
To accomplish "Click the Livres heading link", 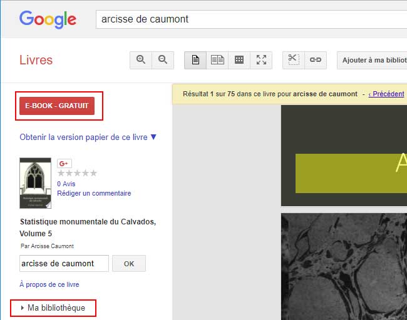I will [36, 60].
